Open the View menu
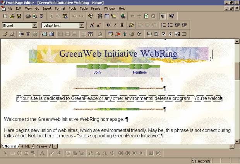 [28, 8]
